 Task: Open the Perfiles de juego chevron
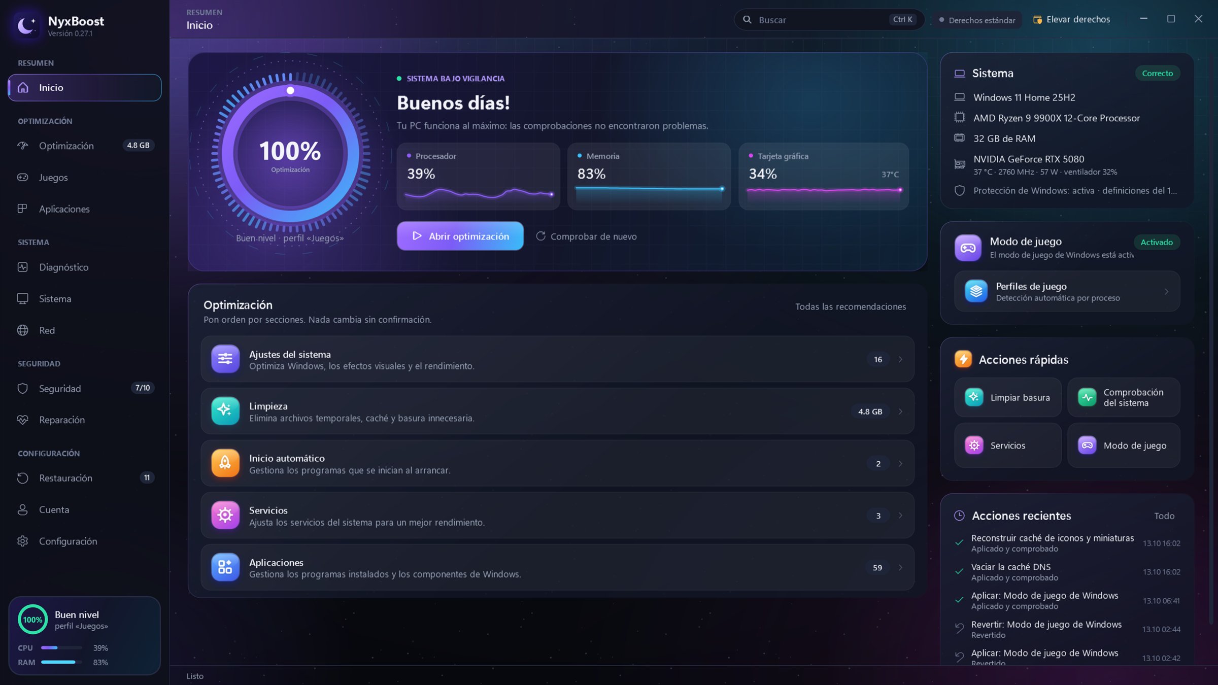pyautogui.click(x=1166, y=291)
